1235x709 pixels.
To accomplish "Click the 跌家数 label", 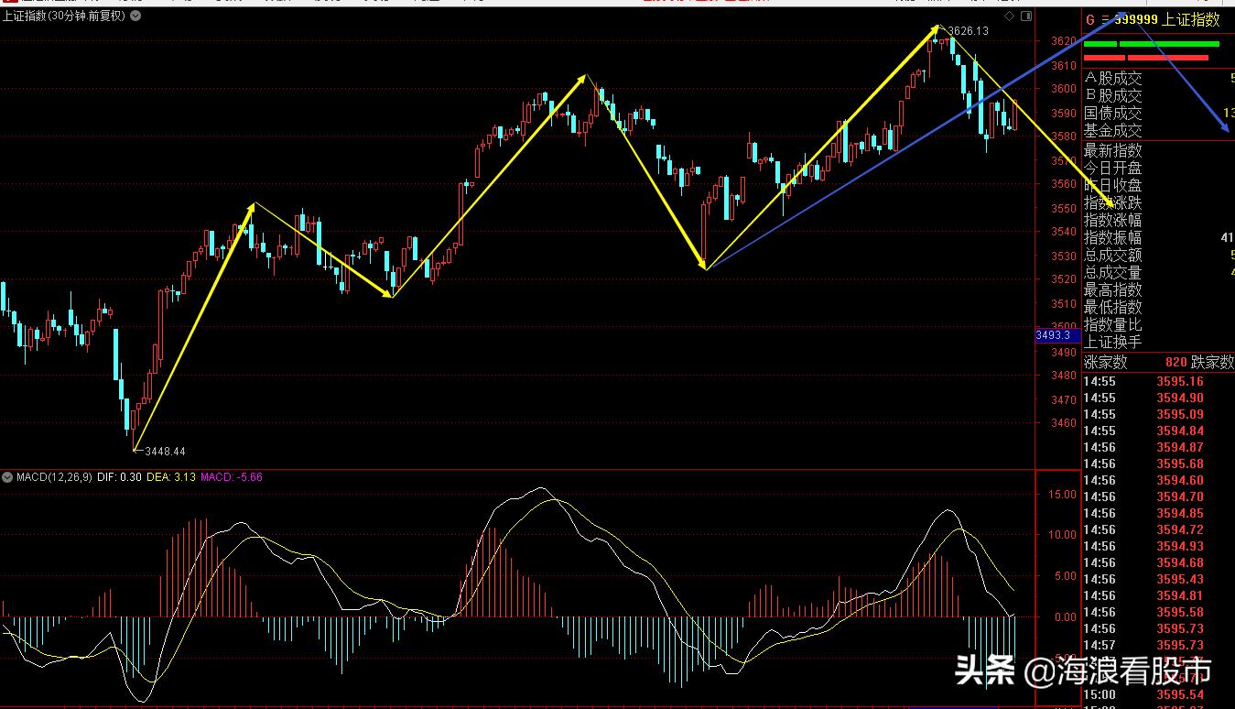I will pos(1212,363).
